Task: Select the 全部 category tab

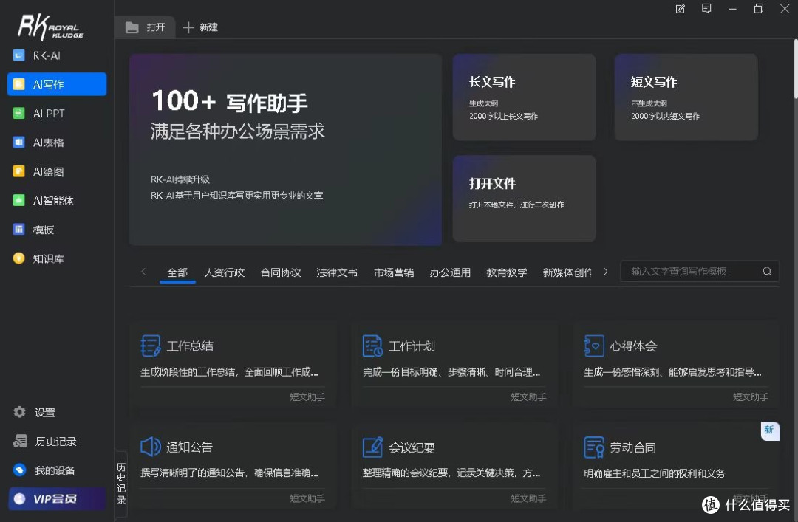Action: (177, 272)
